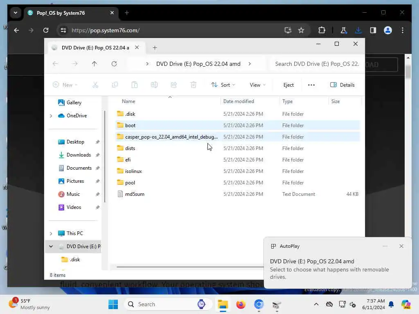Image resolution: width=419 pixels, height=314 pixels.
Task: Expand the OneDrive tree node
Action: [x=51, y=116]
